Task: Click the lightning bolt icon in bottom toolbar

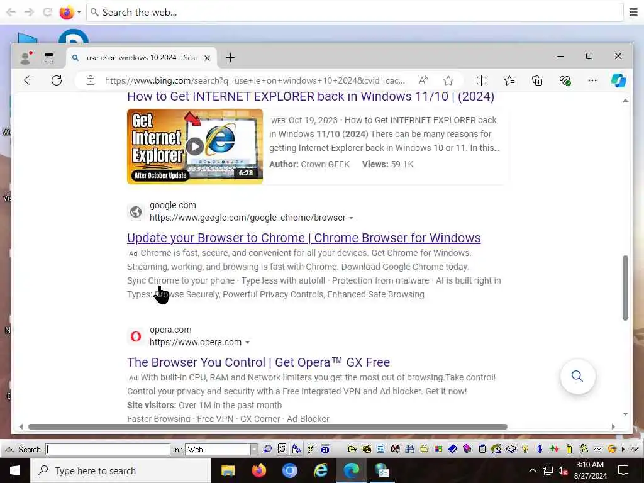Action: click(311, 449)
